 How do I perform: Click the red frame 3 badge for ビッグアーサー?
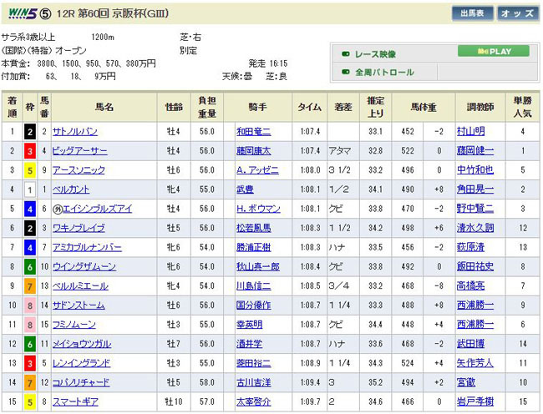(x=30, y=151)
